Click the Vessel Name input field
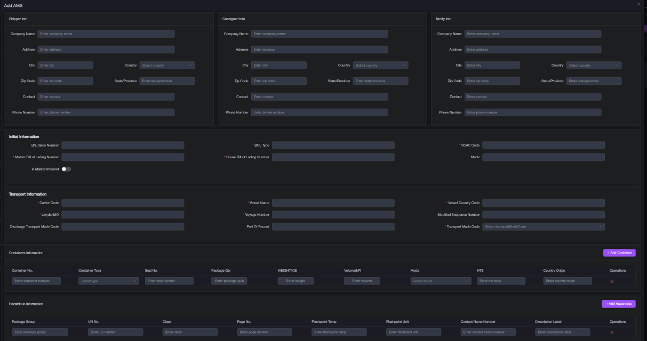This screenshot has height=341, width=647. tap(333, 203)
